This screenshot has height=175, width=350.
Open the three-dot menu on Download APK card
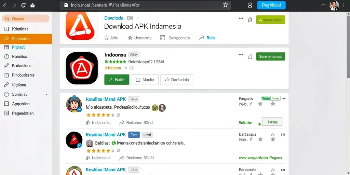coord(241,18)
